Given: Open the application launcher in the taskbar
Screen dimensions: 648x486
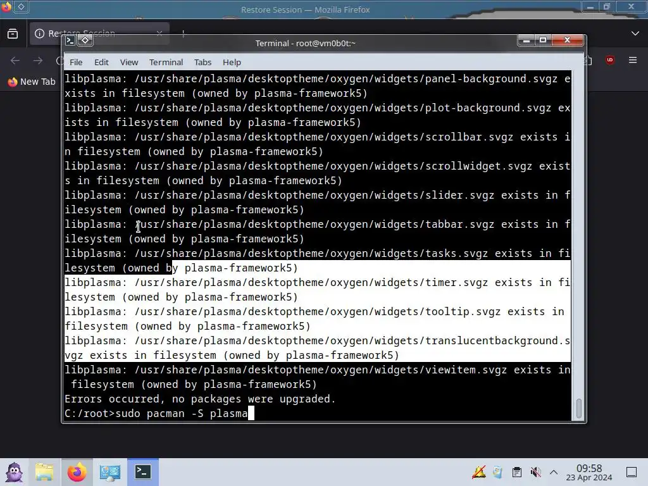Looking at the screenshot, I should tap(15, 472).
